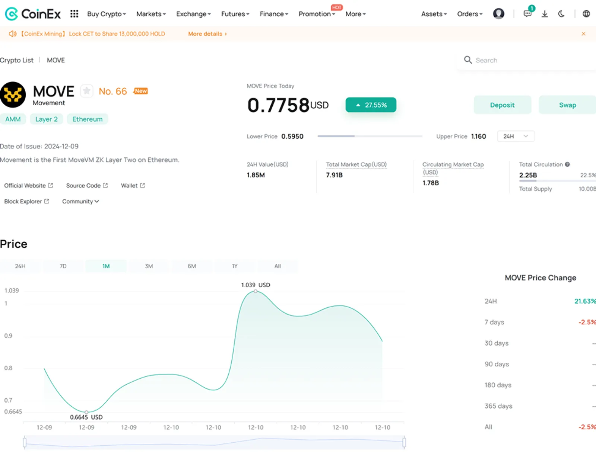Click the lower-upper price range bar

(x=370, y=136)
